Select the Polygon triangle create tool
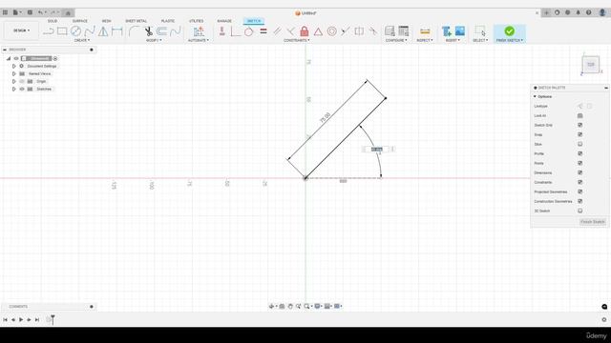The width and height of the screenshot is (611, 343). point(103,31)
